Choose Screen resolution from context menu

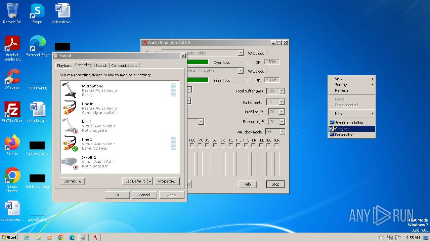(x=352, y=123)
